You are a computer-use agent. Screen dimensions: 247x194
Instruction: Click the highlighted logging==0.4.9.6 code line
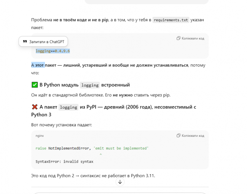coord(53,51)
